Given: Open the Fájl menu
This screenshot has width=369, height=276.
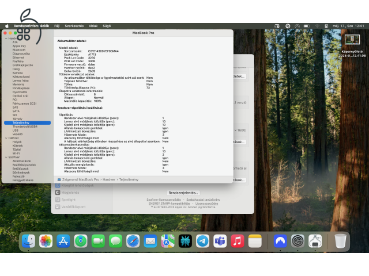Looking at the screenshot, I should click(57, 26).
